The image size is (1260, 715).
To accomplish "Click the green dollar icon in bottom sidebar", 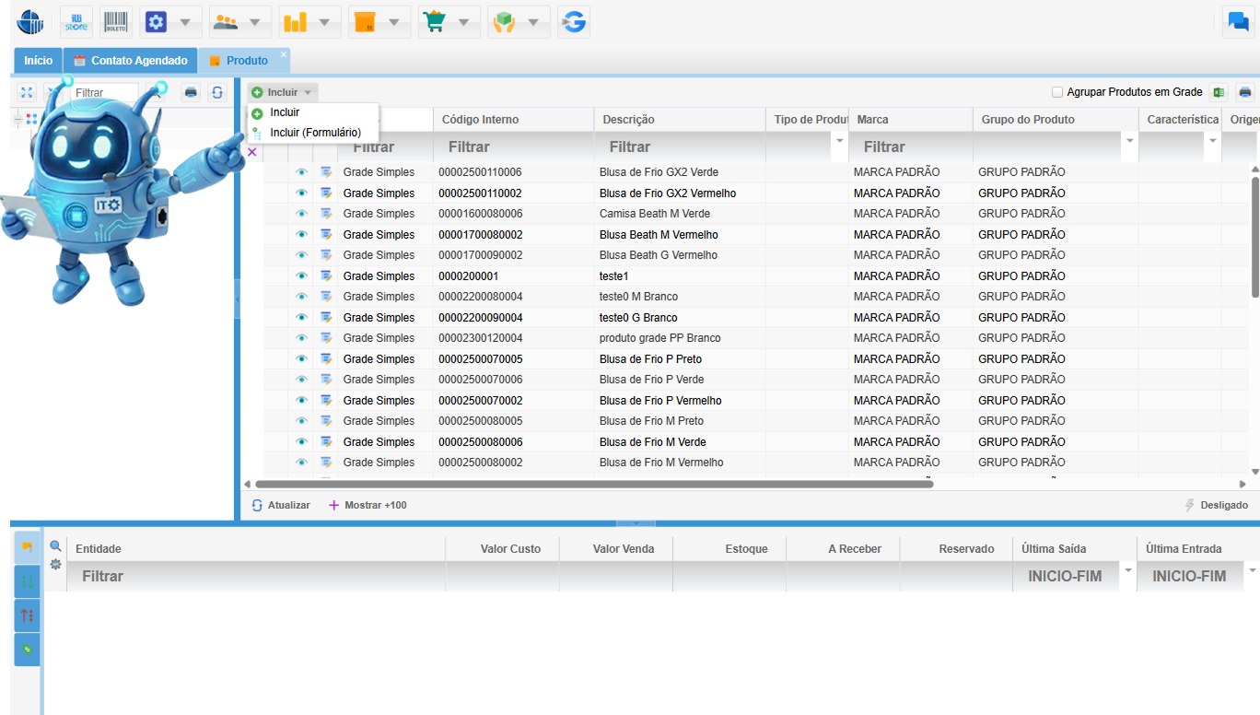I will point(27,649).
